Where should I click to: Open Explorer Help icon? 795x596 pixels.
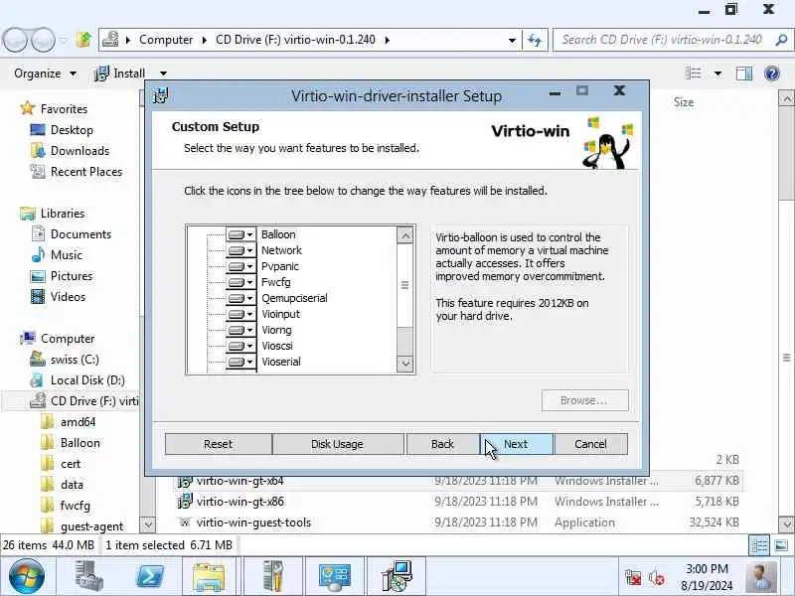click(x=772, y=74)
